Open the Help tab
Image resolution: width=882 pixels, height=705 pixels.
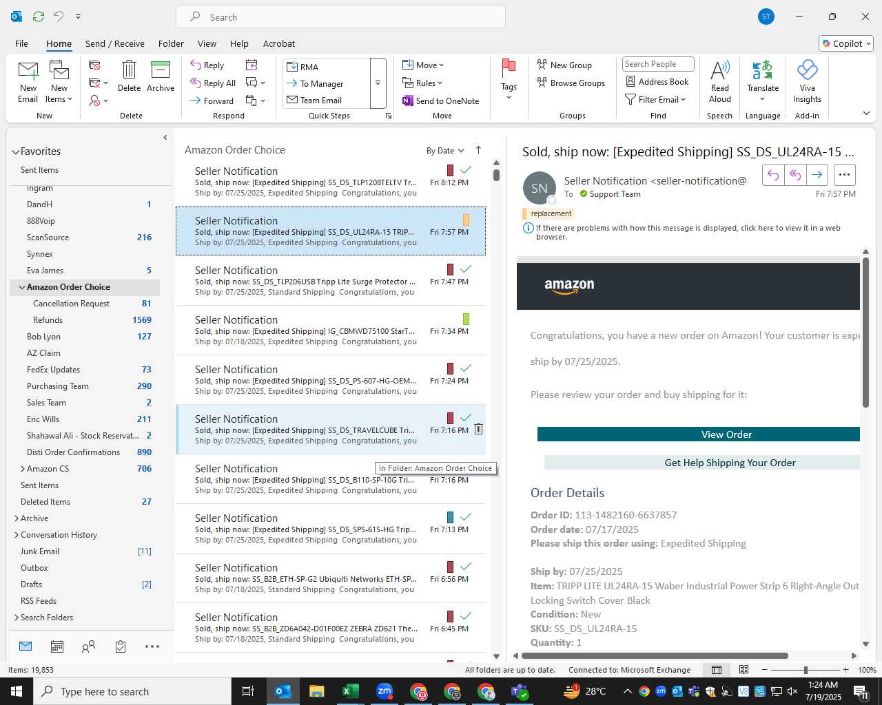point(239,43)
